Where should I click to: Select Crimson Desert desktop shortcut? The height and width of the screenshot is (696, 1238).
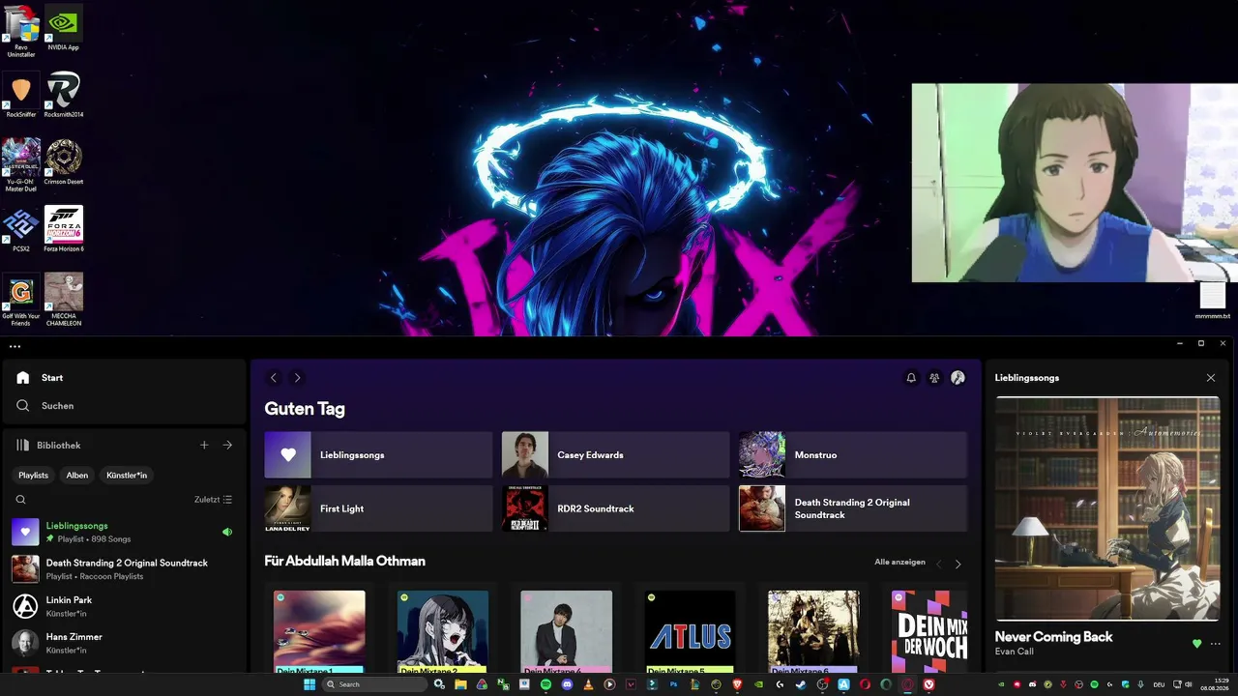point(64,161)
